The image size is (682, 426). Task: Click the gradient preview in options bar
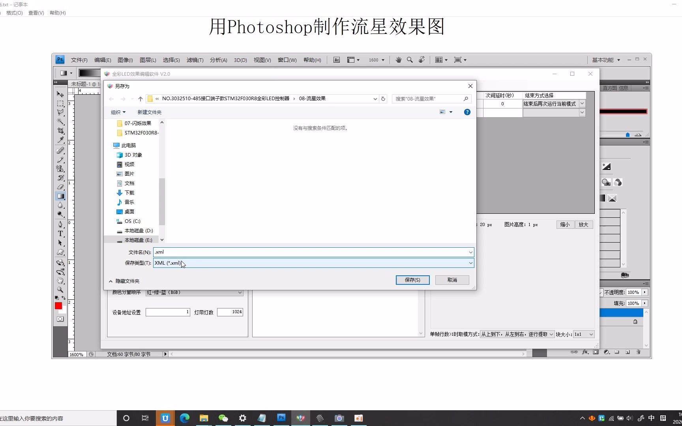click(90, 73)
